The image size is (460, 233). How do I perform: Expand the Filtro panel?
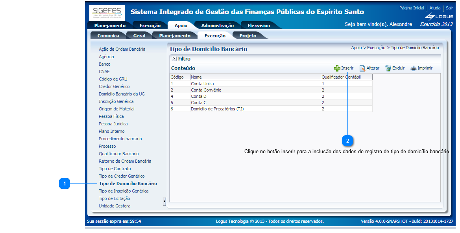coord(174,59)
